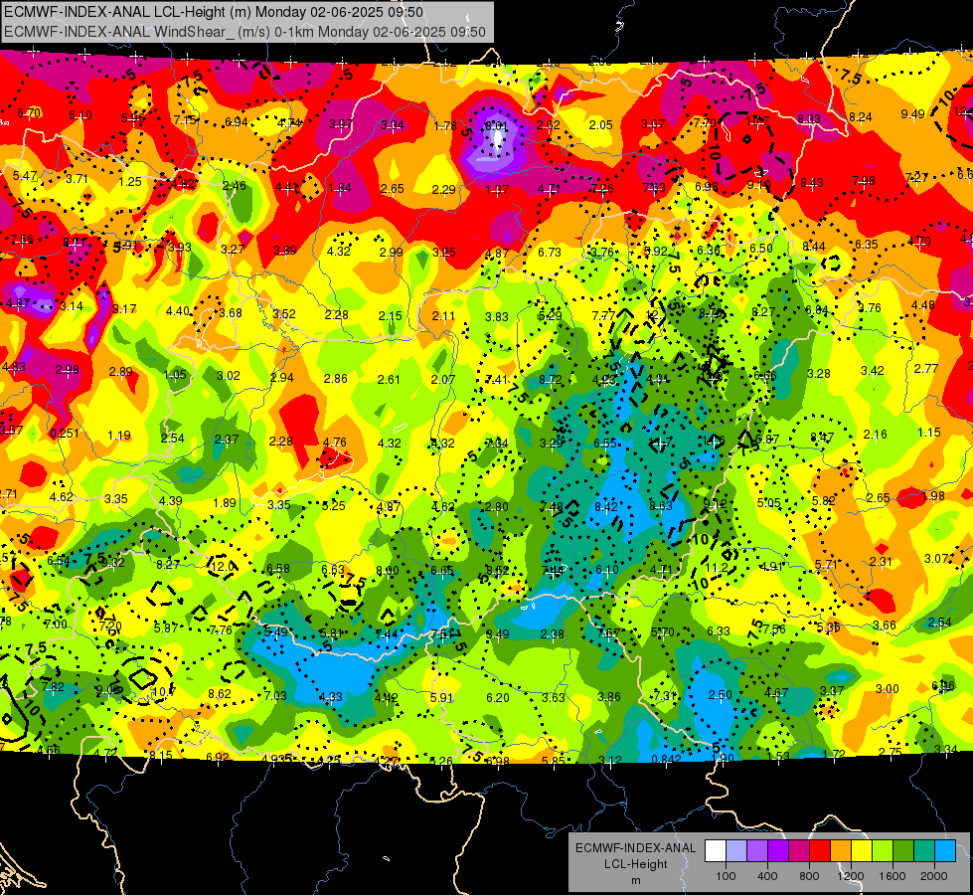Click the grid value '6.20'
The image size is (973, 895).
[x=498, y=698]
